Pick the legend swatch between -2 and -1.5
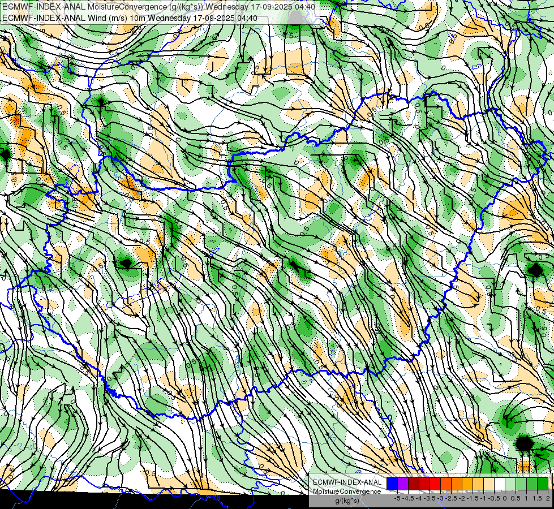Viewport: 554px width, 509px height. point(467,484)
